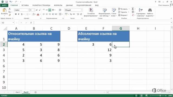Click the Borders icon
Viewport: 173px width, 97px height.
pos(27,14)
